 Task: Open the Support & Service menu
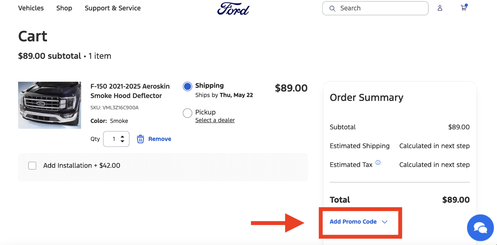coord(113,8)
